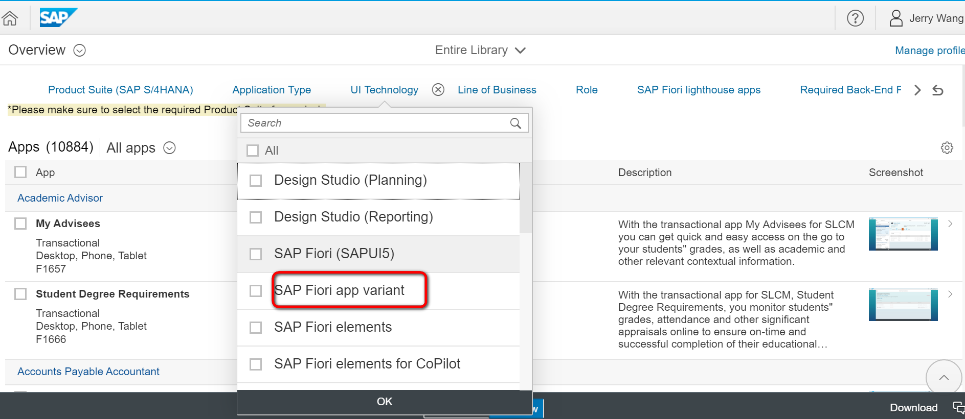The width and height of the screenshot is (965, 419).
Task: Open the Overview dropdown arrow
Action: click(79, 50)
